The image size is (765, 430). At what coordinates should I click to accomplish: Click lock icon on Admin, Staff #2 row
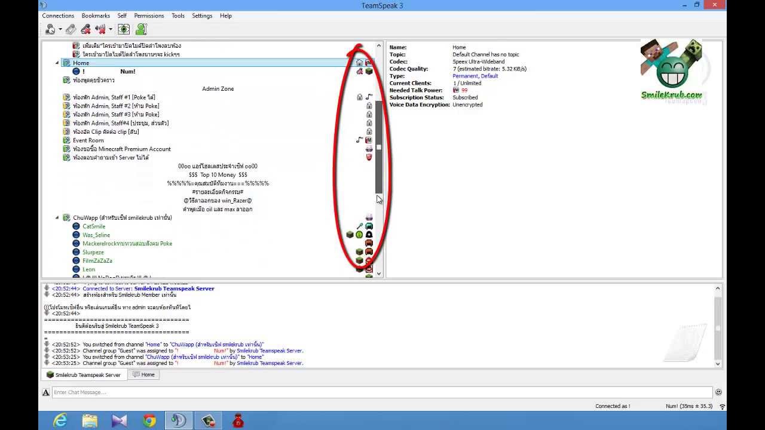point(369,106)
